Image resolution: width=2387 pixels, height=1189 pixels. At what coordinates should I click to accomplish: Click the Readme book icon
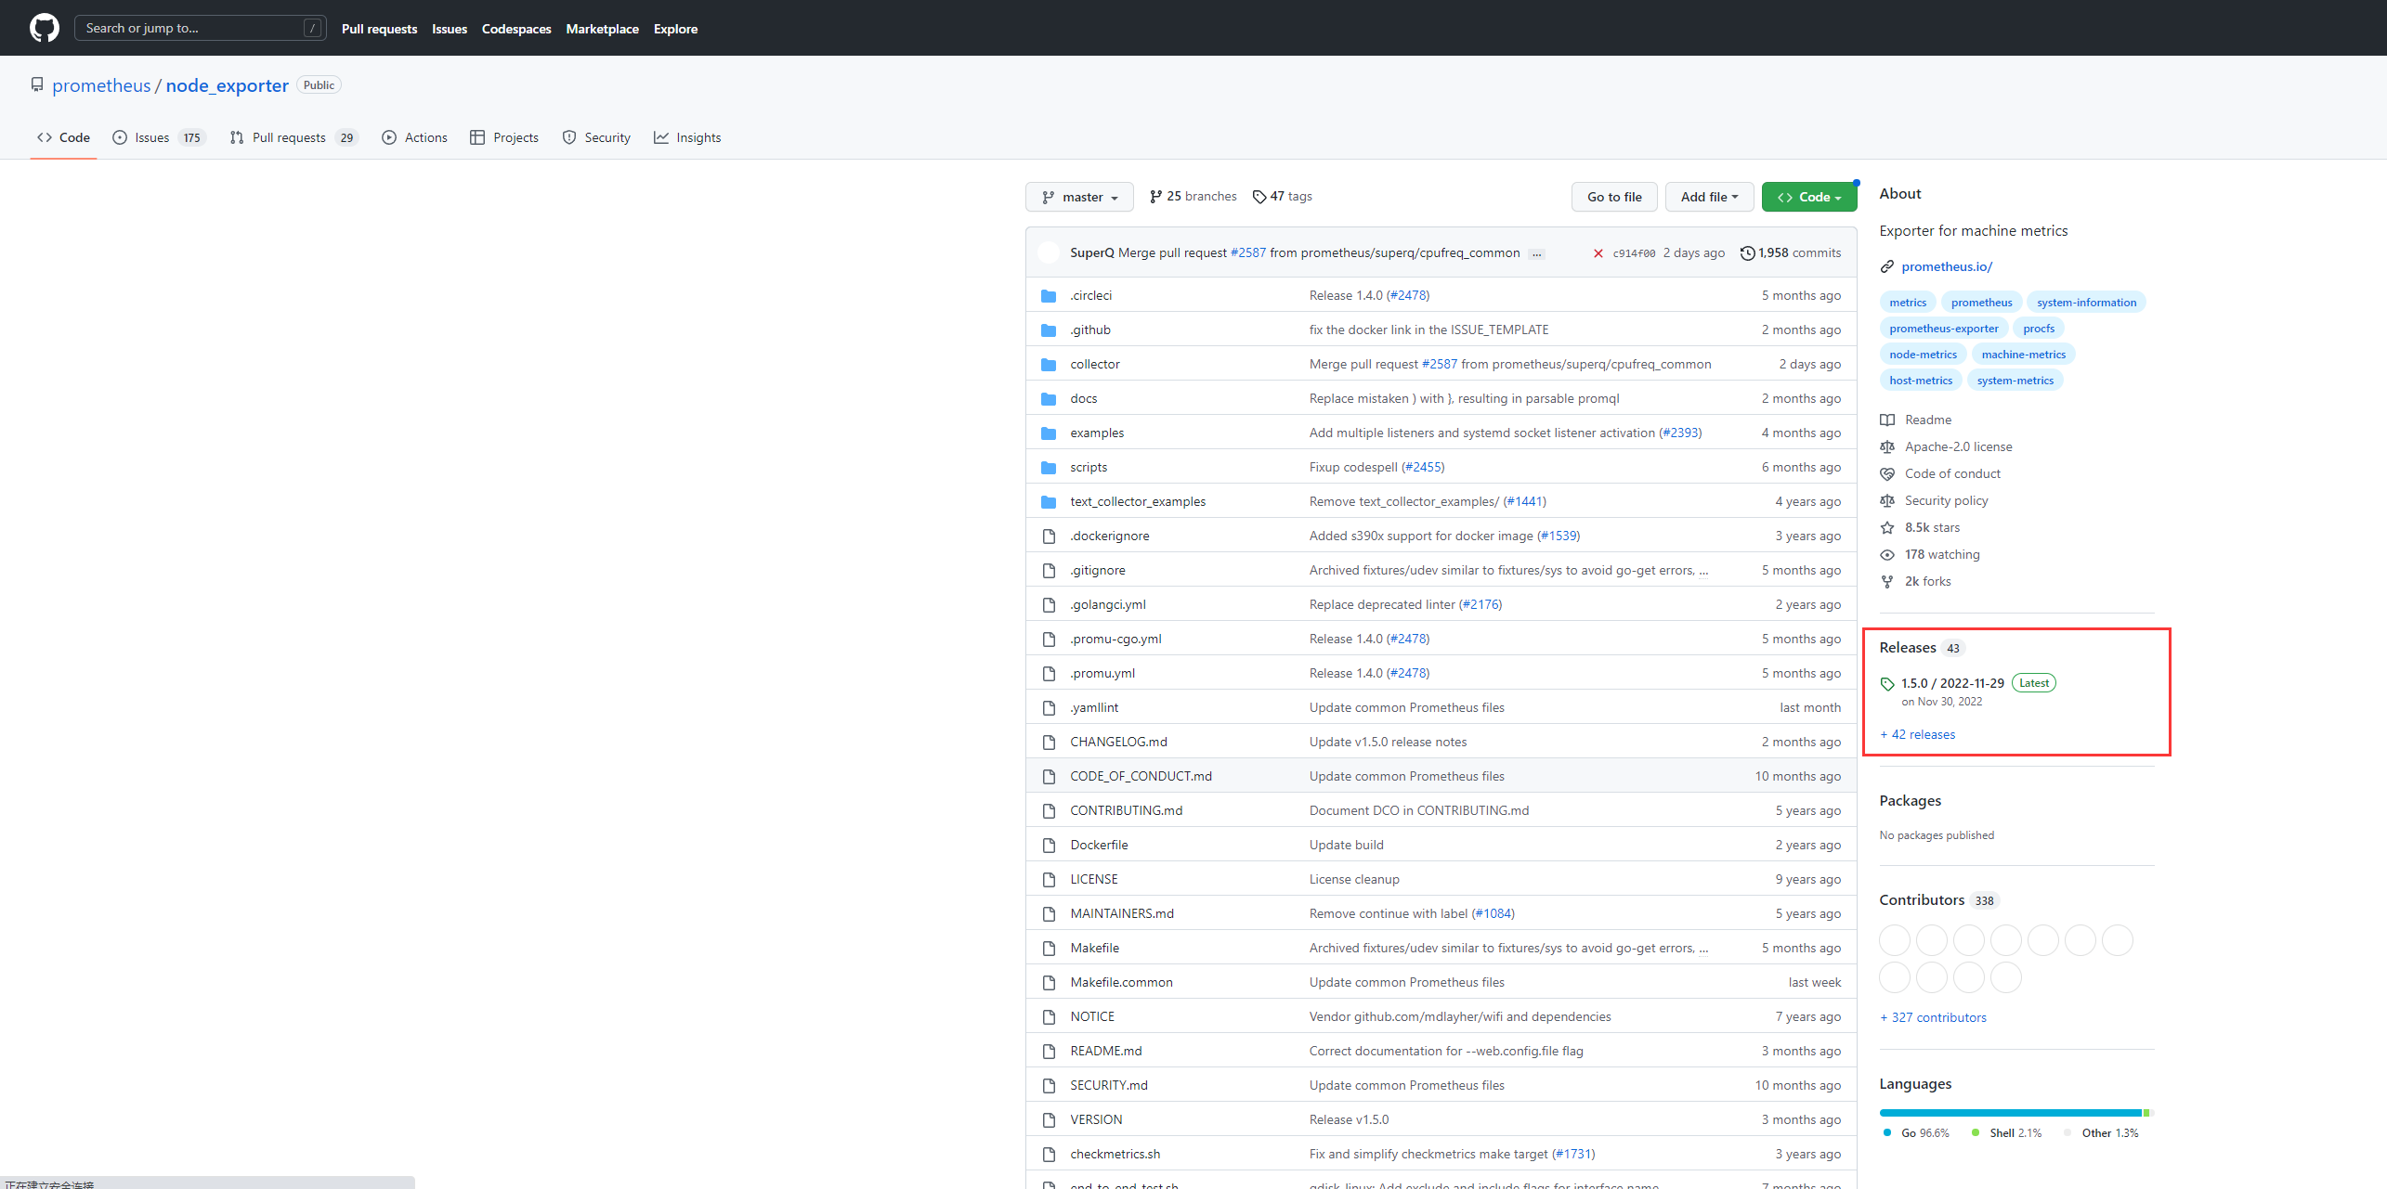pos(1886,420)
